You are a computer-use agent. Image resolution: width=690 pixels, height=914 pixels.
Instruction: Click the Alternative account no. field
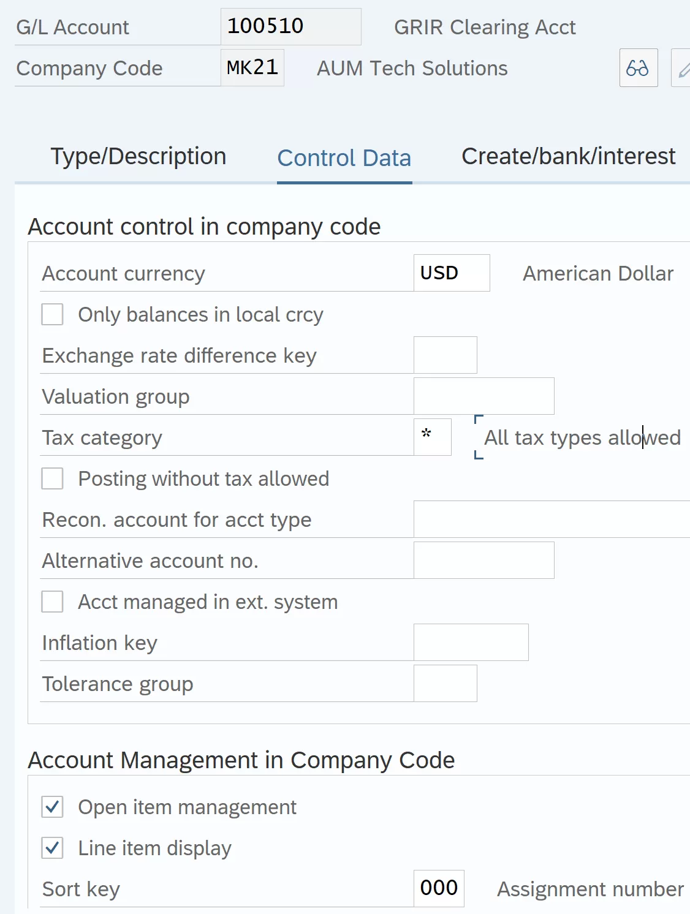484,560
